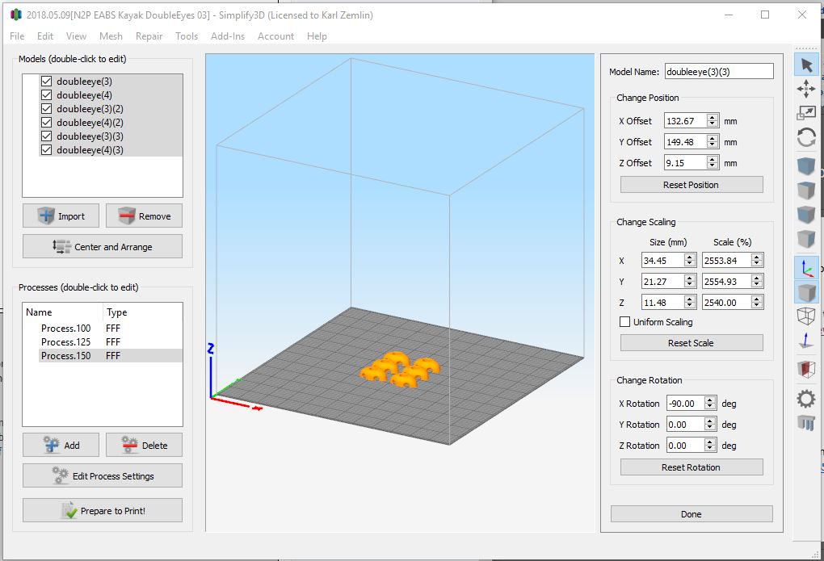Select the arrow selection tool
824x561 pixels.
[x=806, y=65]
